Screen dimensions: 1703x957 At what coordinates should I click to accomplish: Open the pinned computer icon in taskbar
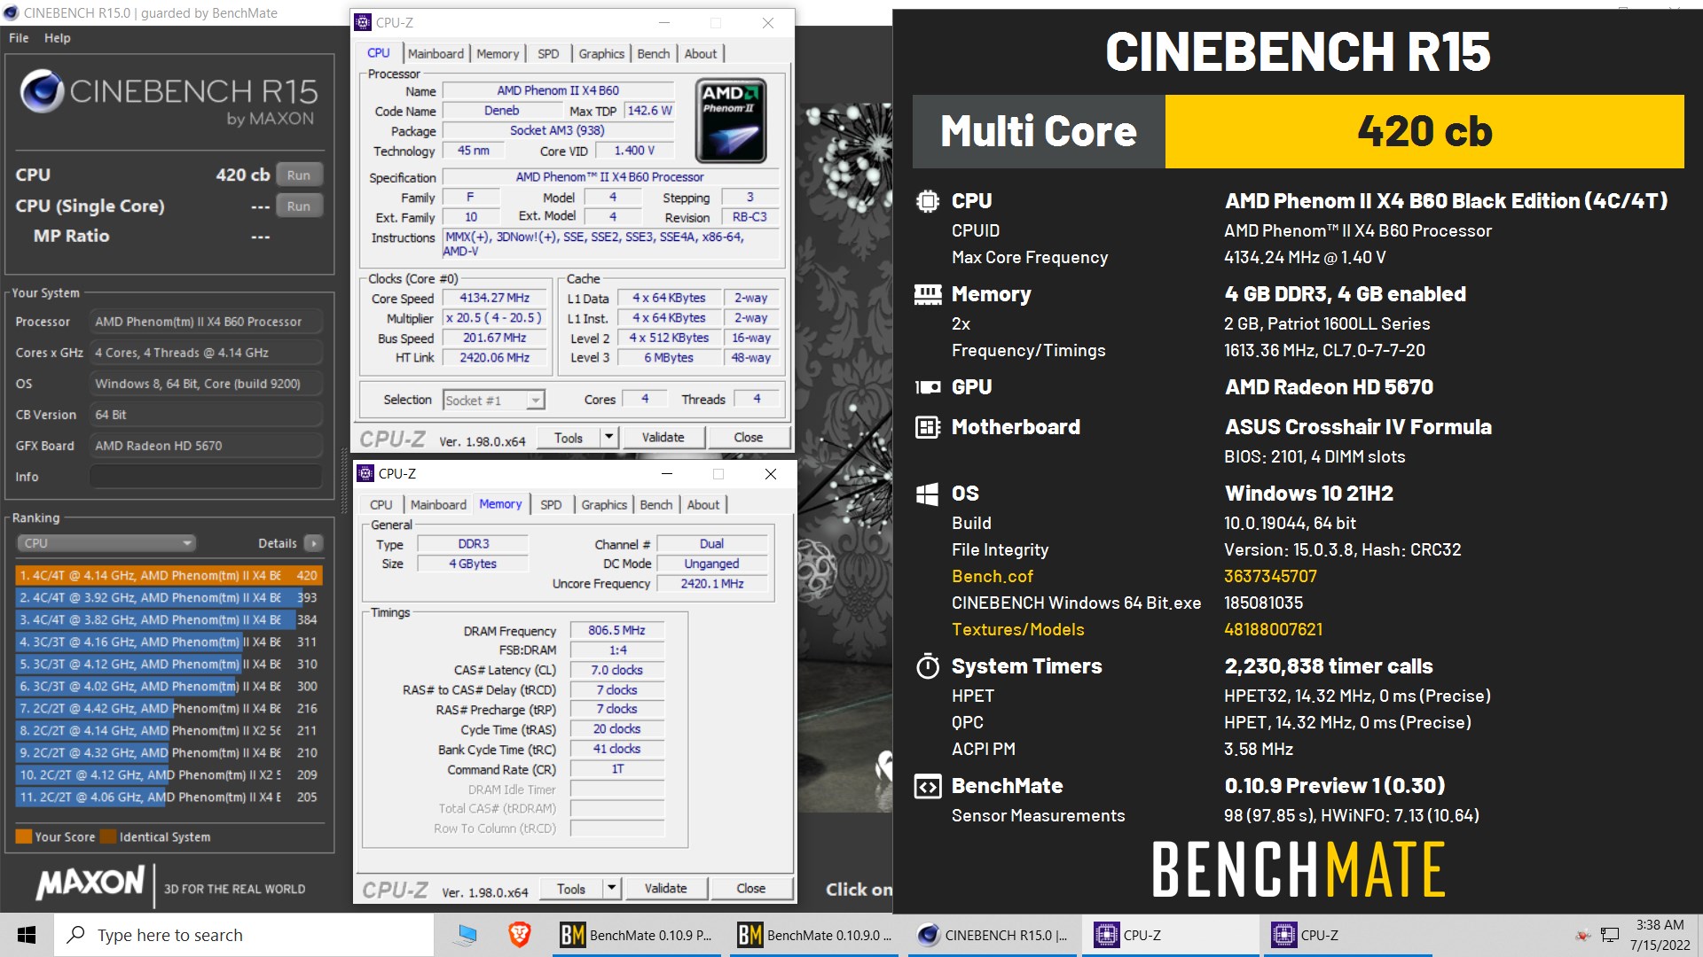[466, 934]
